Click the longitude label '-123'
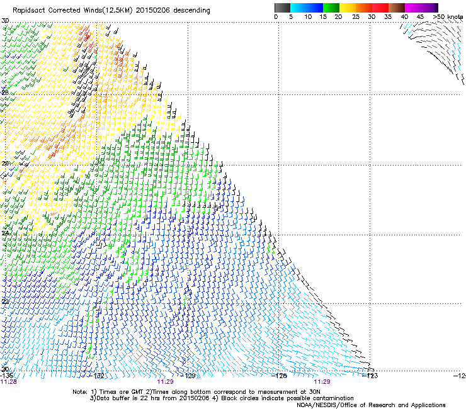 point(371,376)
